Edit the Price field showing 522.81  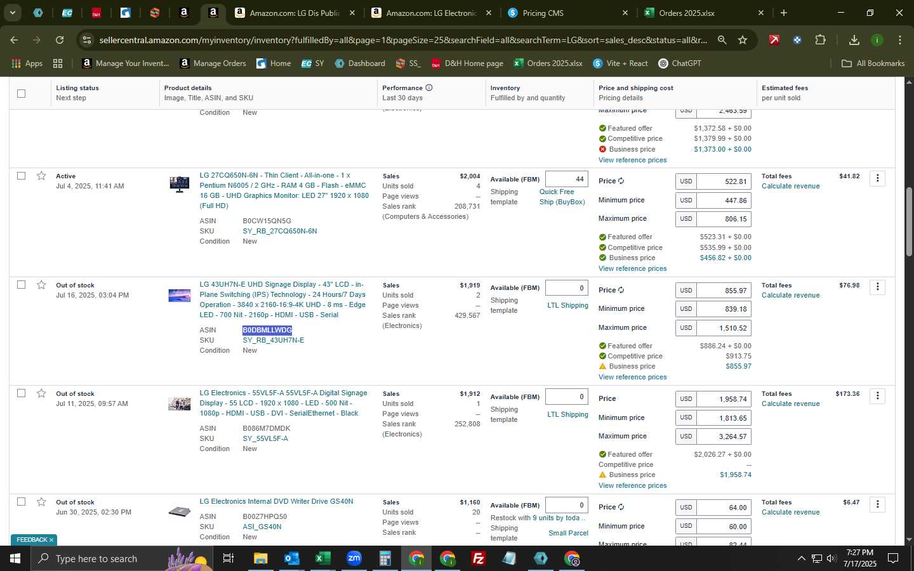(724, 181)
